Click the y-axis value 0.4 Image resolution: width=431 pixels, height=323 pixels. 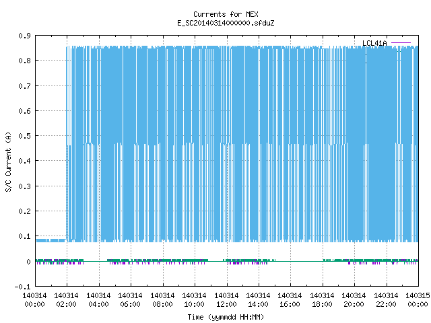(25, 161)
